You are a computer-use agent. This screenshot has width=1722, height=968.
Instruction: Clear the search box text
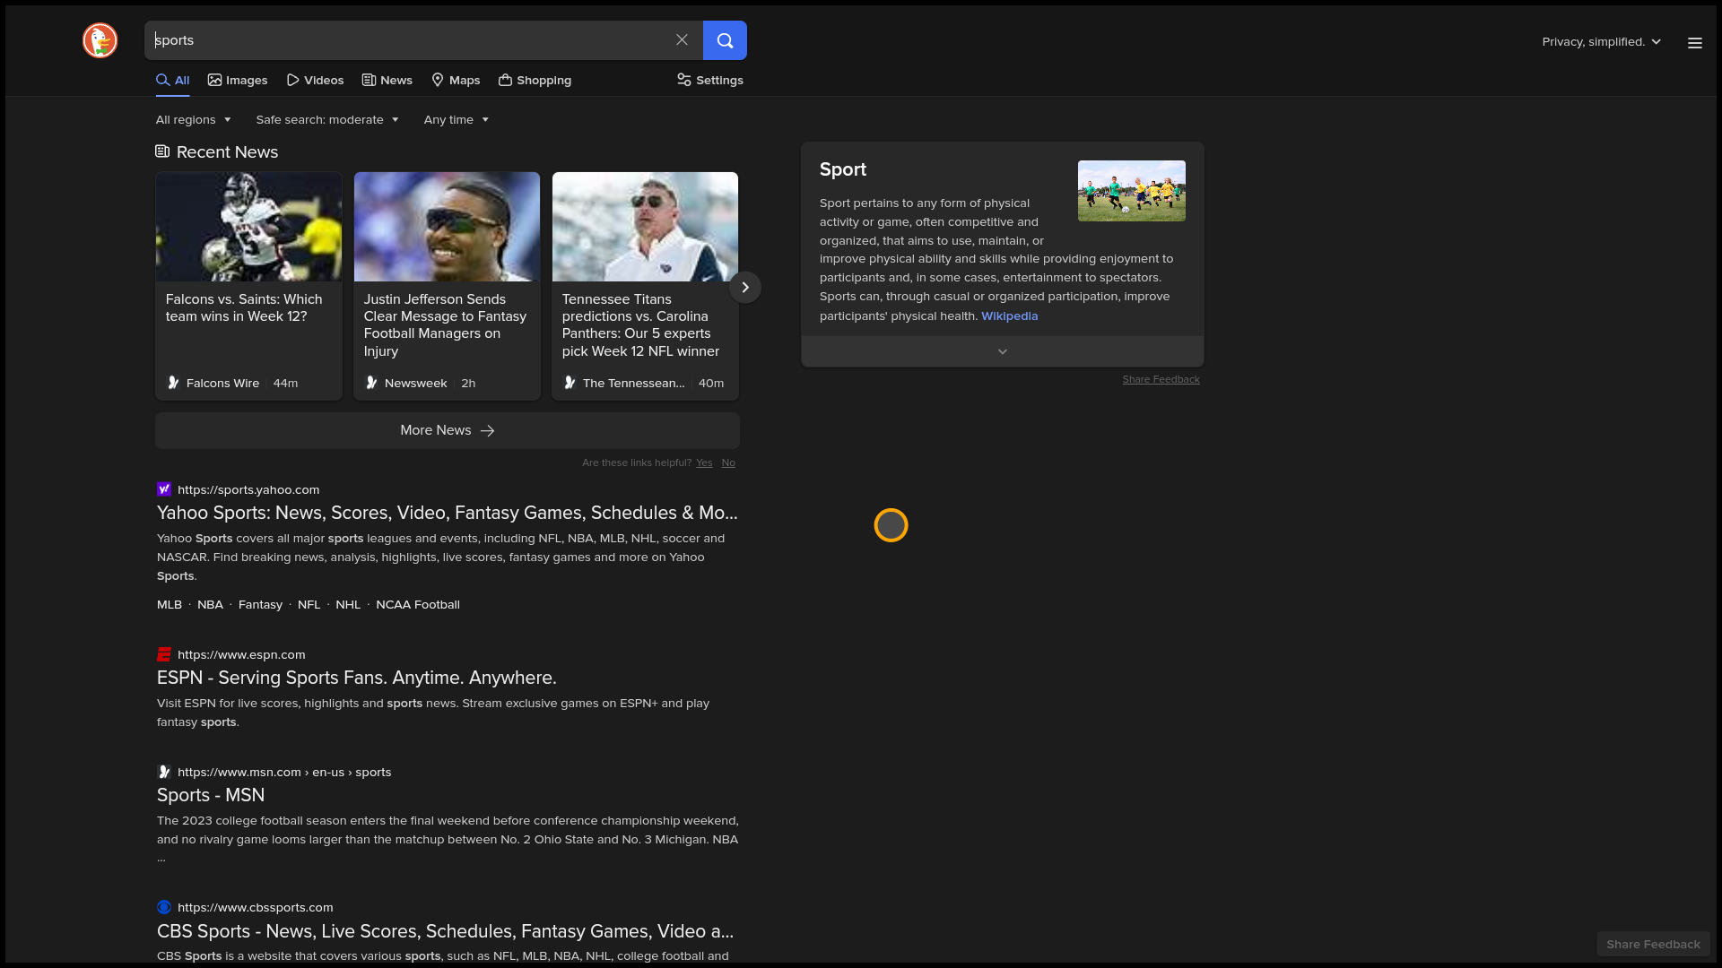[682, 40]
